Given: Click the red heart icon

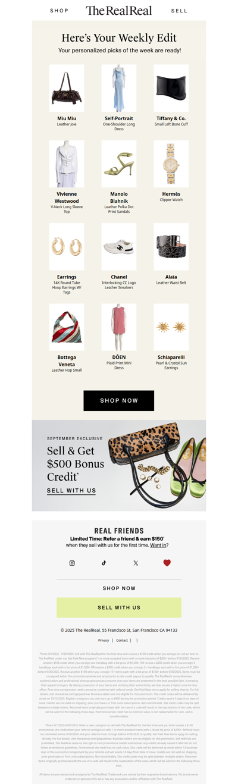Looking at the screenshot, I should (x=167, y=563).
